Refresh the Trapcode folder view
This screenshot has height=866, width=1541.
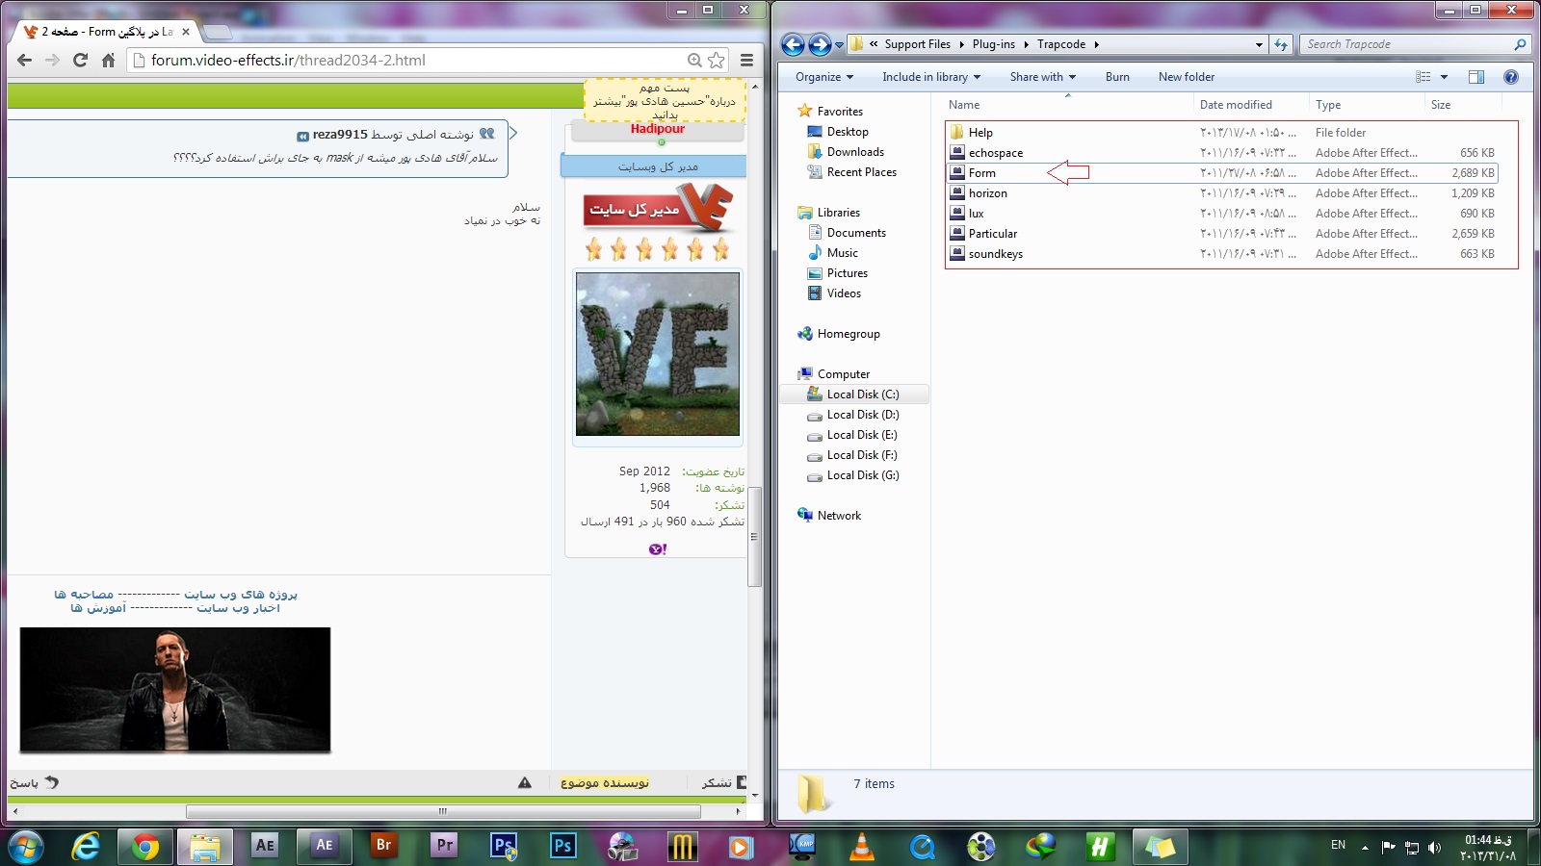[x=1280, y=44]
